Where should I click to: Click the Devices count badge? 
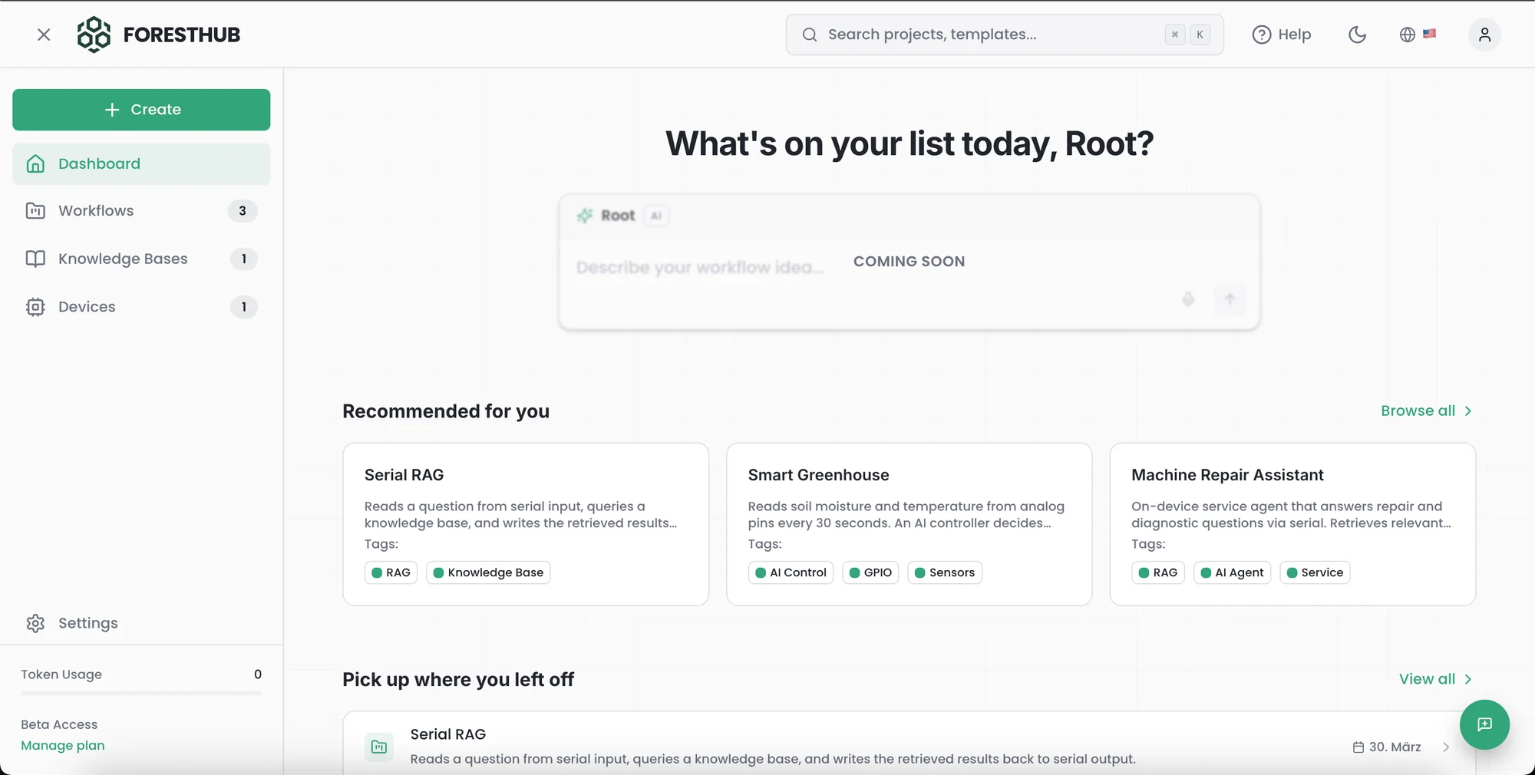[x=244, y=307]
